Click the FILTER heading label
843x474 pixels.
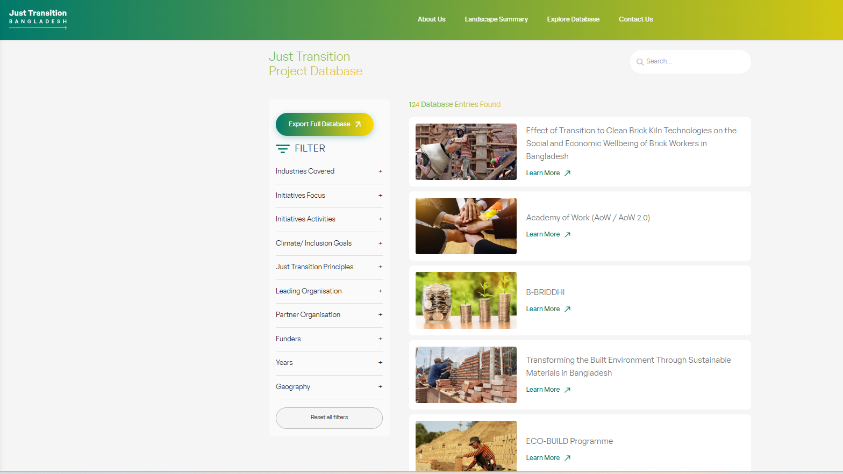310,148
